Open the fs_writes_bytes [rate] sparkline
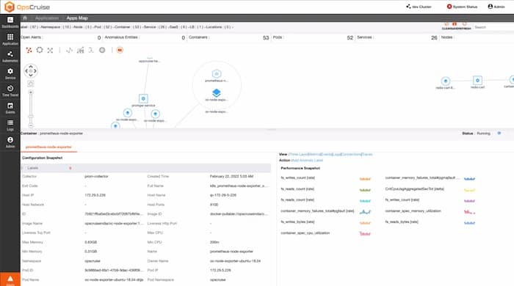The width and height of the screenshot is (514, 286). click(x=365, y=223)
